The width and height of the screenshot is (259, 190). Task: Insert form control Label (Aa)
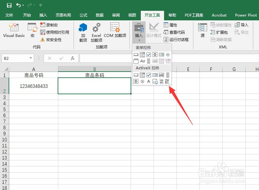(x=142, y=61)
